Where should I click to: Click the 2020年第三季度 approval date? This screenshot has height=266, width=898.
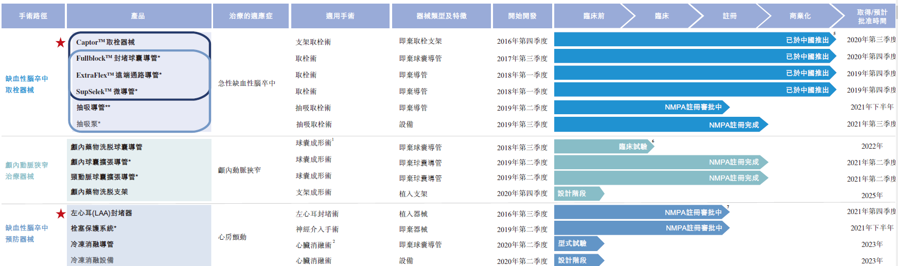[x=872, y=40]
